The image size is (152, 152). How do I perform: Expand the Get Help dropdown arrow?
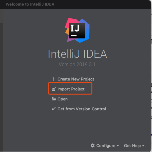[x=143, y=145]
